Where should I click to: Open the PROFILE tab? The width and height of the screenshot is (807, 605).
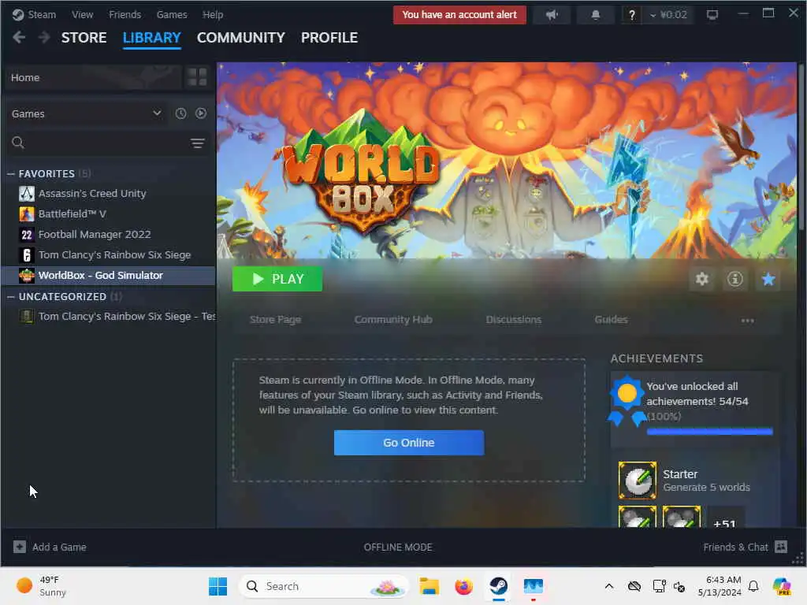[x=329, y=38]
